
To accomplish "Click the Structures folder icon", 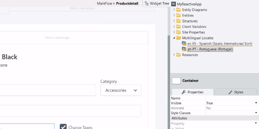I will pyautogui.click(x=179, y=21).
